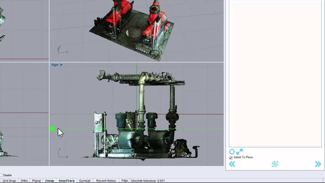Go back with the double left chevrons
The height and width of the screenshot is (183, 325).
click(232, 164)
